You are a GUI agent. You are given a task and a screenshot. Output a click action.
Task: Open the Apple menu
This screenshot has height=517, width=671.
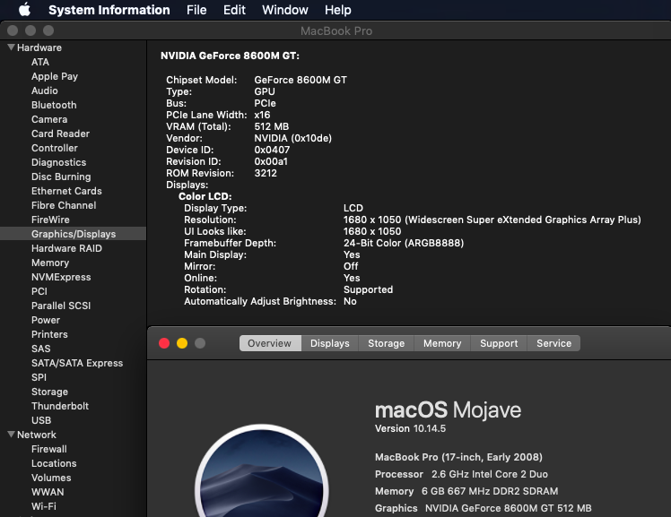[25, 9]
